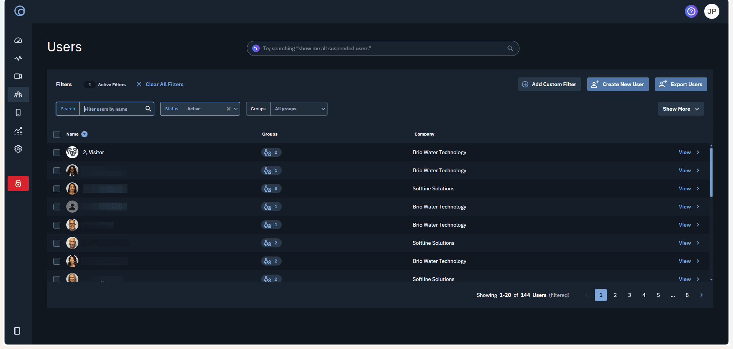Check the box for the third user row

coord(57,189)
